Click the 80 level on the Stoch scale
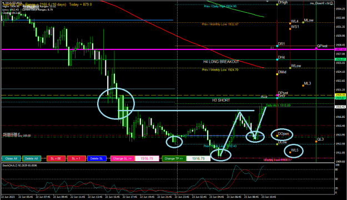Image resolution: width=347 pixels, height=200 pixels. (x=337, y=169)
